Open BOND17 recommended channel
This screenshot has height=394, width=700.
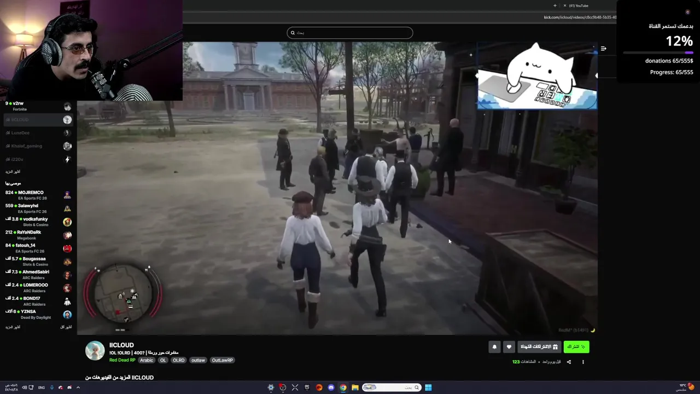coord(38,301)
